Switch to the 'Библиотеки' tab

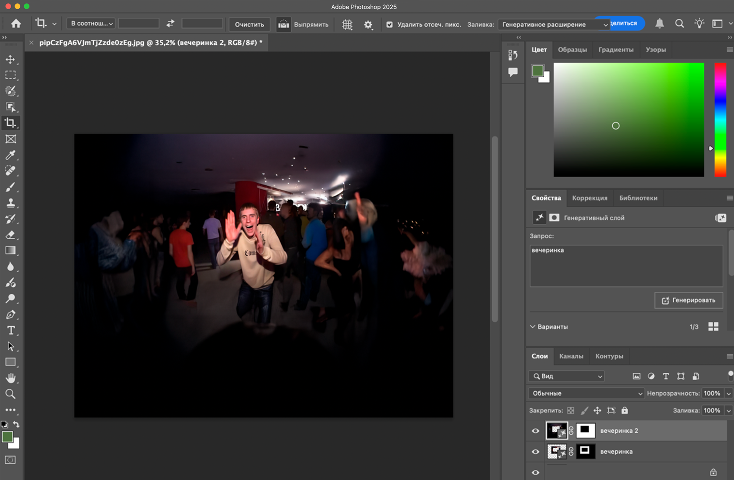(x=638, y=198)
